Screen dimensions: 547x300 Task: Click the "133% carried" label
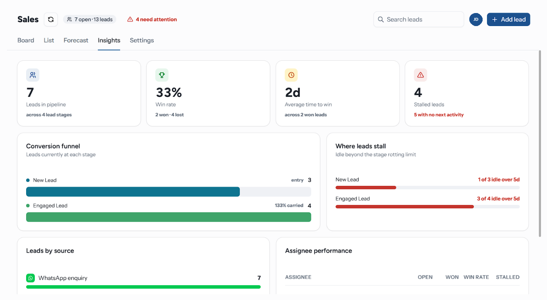tap(289, 205)
